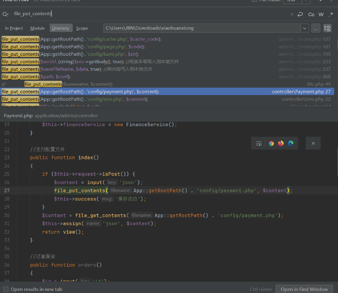Viewport: 338px width, 293px height.
Task: Toggle Match Case (Cc) option
Action: [x=311, y=14]
